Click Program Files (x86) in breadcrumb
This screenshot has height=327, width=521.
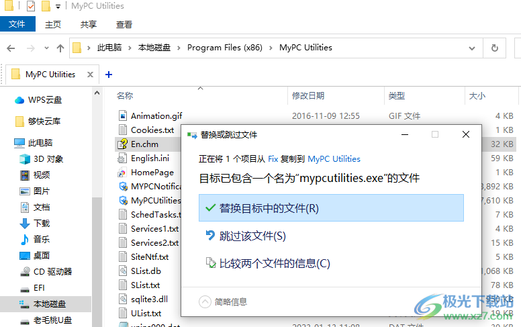coord(225,48)
